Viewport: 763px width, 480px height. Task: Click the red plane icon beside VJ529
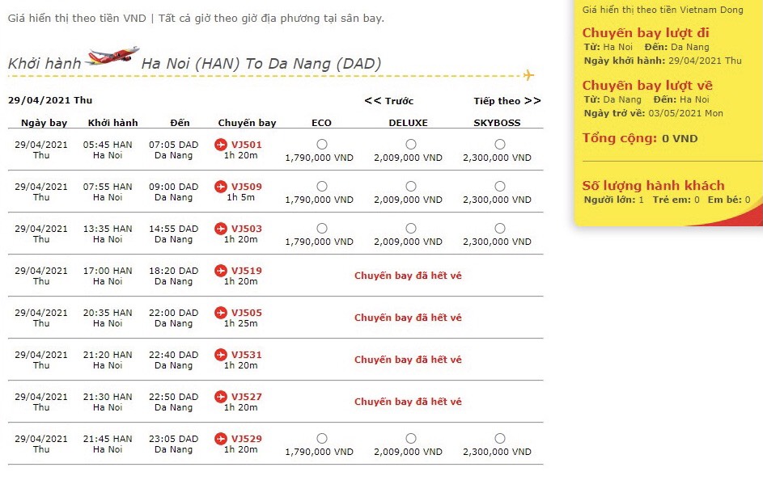click(x=221, y=439)
